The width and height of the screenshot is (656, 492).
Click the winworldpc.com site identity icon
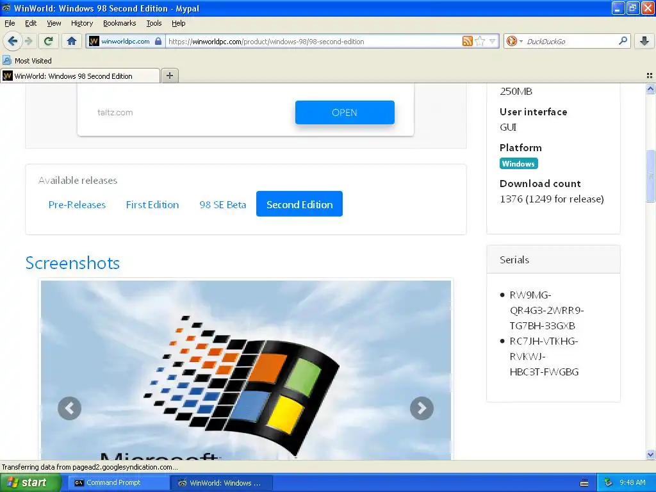click(x=94, y=41)
